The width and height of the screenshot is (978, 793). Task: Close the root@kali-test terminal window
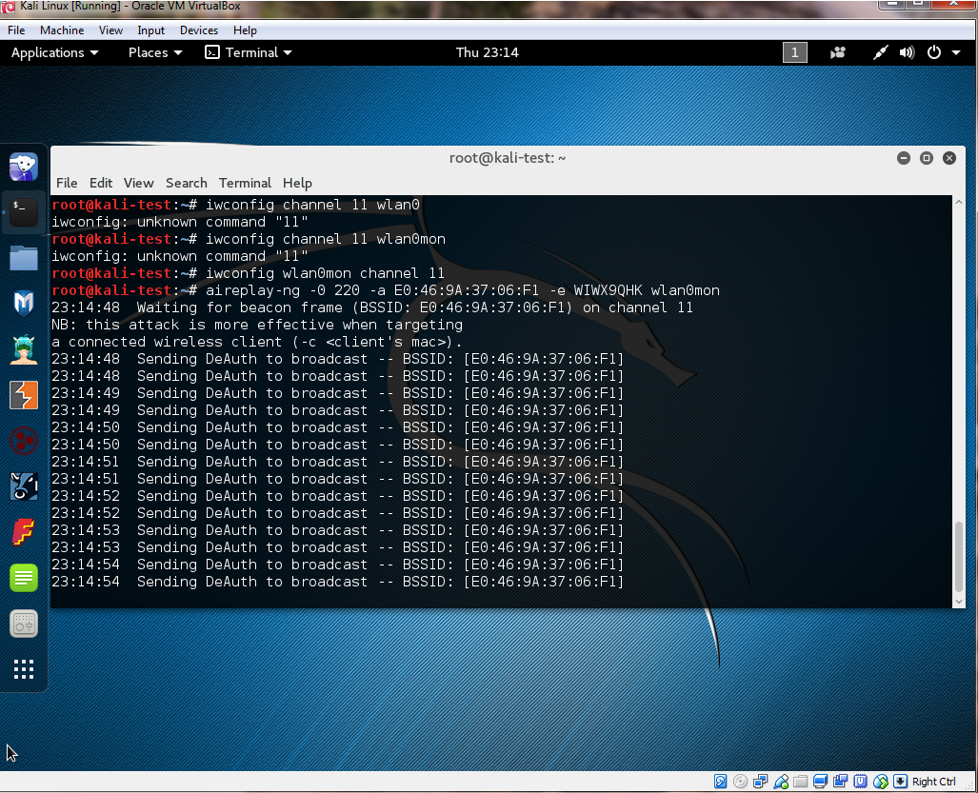(949, 158)
